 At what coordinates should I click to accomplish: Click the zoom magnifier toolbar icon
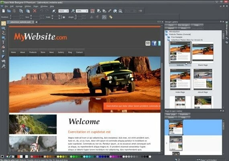[x=73, y=11]
